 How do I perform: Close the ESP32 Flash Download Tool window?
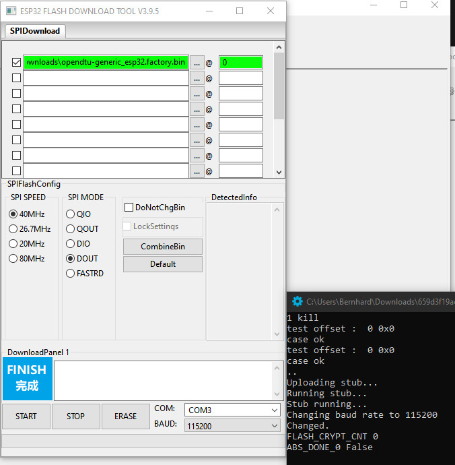tap(271, 11)
